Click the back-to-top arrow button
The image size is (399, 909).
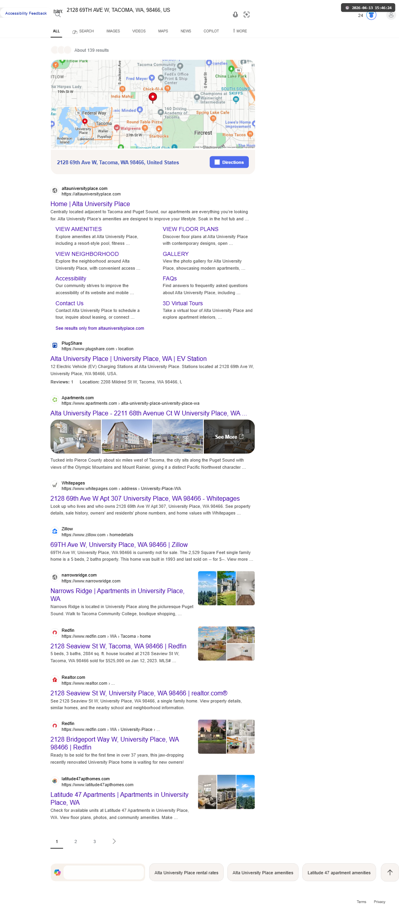point(390,872)
